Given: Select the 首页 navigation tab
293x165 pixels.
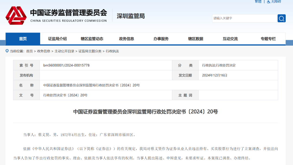Looking at the screenshot, I should pos(23,39).
